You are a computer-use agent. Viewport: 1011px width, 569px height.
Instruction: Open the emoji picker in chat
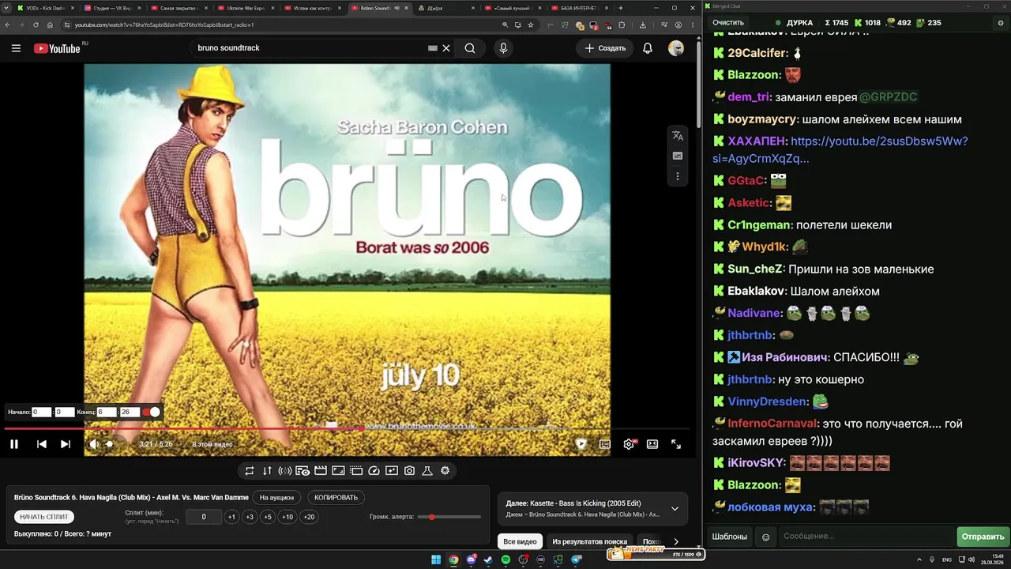tap(765, 537)
